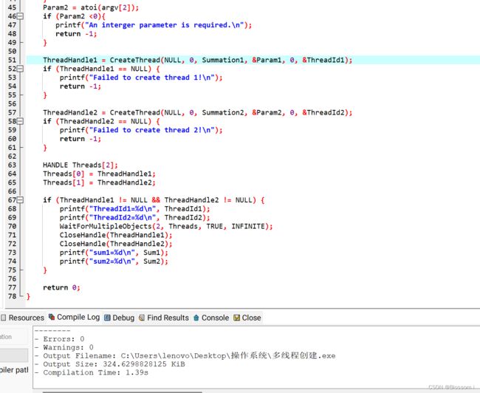Click the "Failed to create thread 2!" printf line
Viewport: 480px width, 393px height.
tap(141, 130)
